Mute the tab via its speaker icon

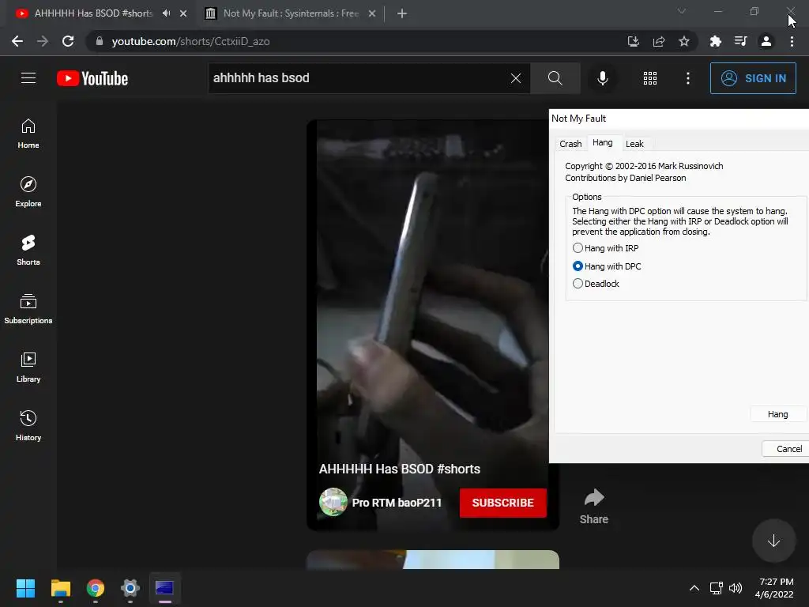[x=166, y=13]
